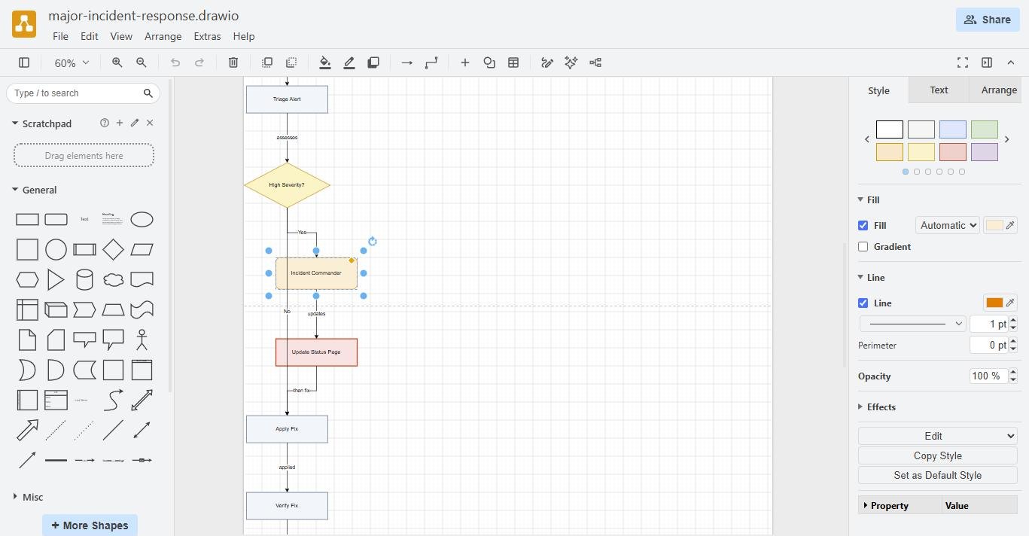This screenshot has height=536, width=1029.
Task: Click the Zoom In magnifier
Action: click(x=117, y=62)
